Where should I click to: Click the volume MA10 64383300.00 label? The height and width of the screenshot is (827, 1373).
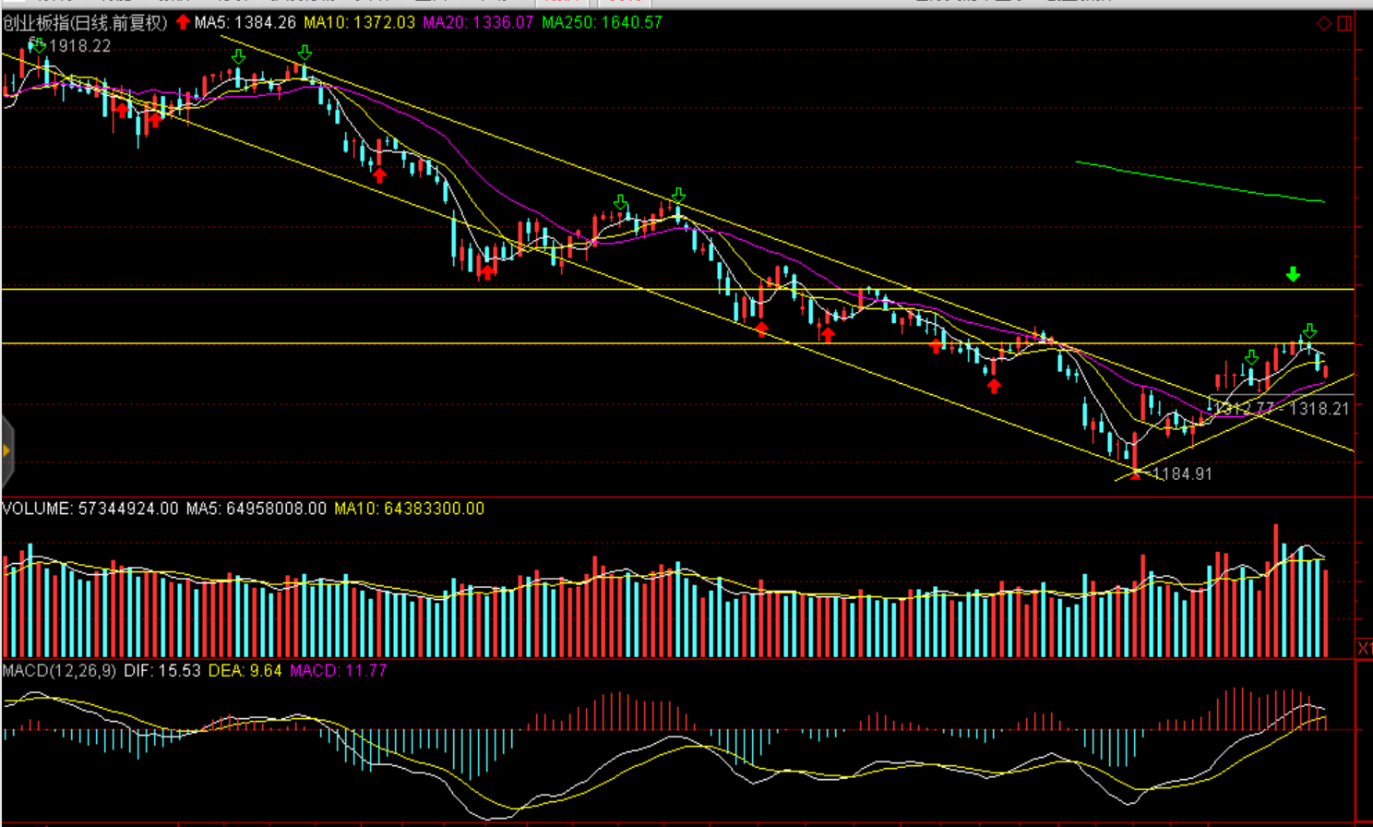(x=409, y=509)
